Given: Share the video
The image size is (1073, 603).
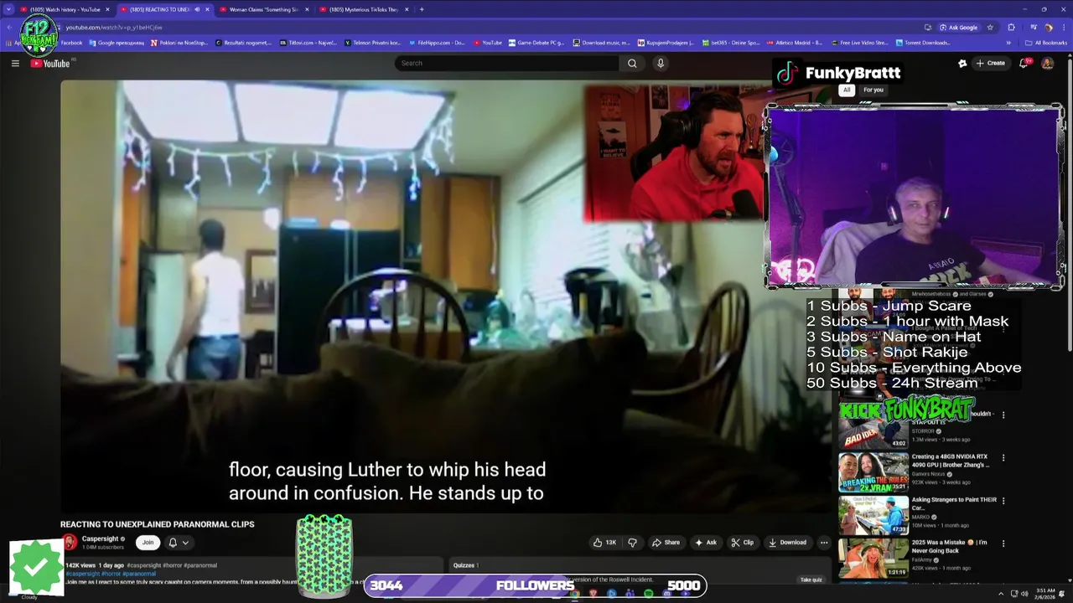Looking at the screenshot, I should tap(666, 542).
